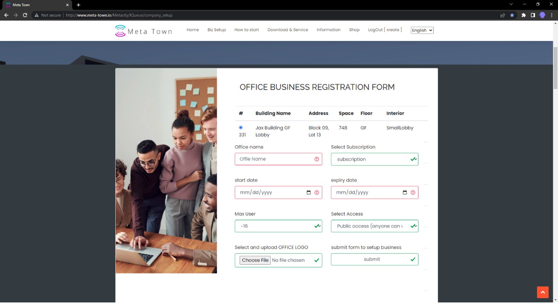
Task: Open the Download & Service menu item
Action: tap(288, 30)
